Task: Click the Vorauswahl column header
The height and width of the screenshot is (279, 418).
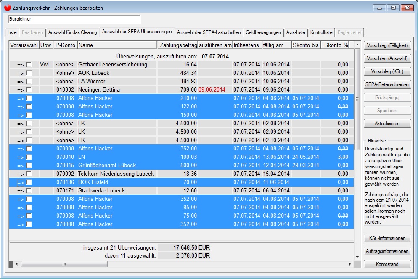Action: 24,45
